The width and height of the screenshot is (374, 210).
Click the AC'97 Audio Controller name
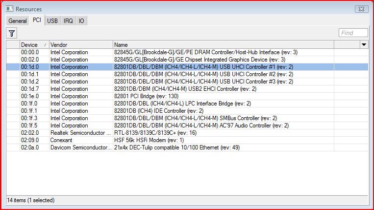click(x=201, y=126)
